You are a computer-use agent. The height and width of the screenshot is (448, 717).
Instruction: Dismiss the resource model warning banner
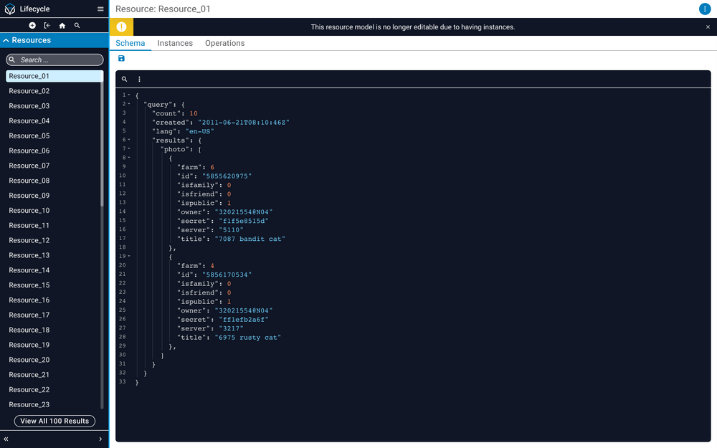click(x=708, y=25)
